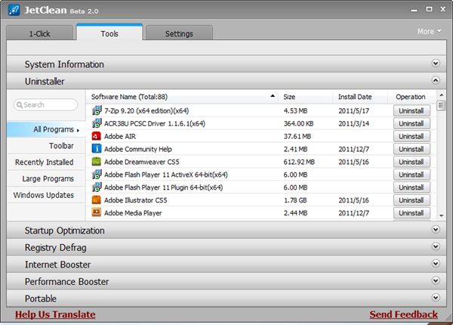Click the Adobe Media Player icon
The height and width of the screenshot is (325, 453).
pyautogui.click(x=97, y=212)
